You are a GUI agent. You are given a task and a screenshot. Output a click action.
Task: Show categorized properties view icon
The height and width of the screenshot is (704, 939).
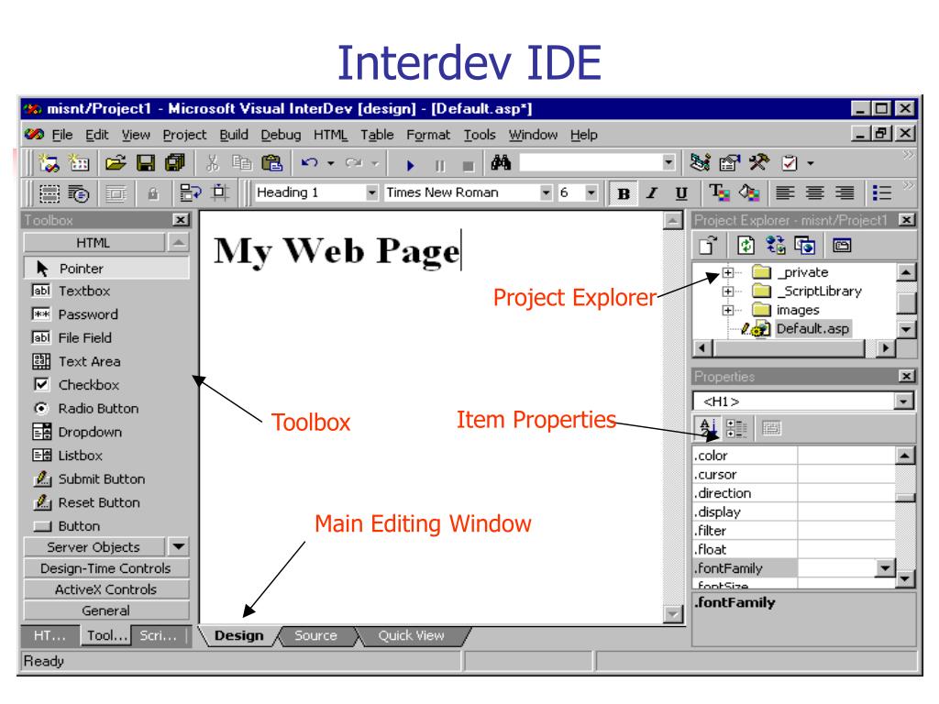736,428
